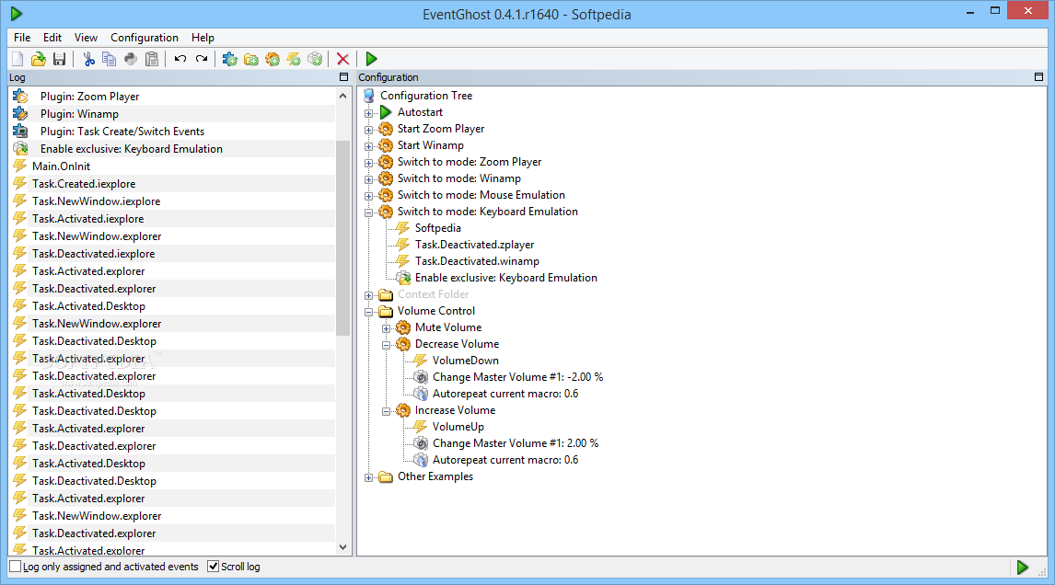The width and height of the screenshot is (1055, 585).
Task: Open the Help menu
Action: point(203,38)
